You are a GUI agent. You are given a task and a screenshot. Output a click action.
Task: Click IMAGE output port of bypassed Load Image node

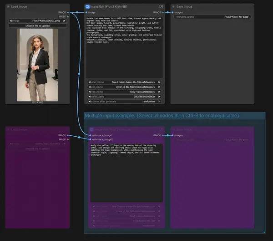68,135
